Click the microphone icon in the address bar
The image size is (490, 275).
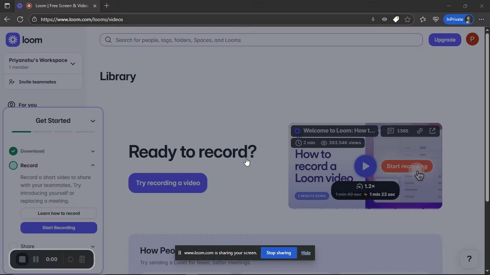373,19
